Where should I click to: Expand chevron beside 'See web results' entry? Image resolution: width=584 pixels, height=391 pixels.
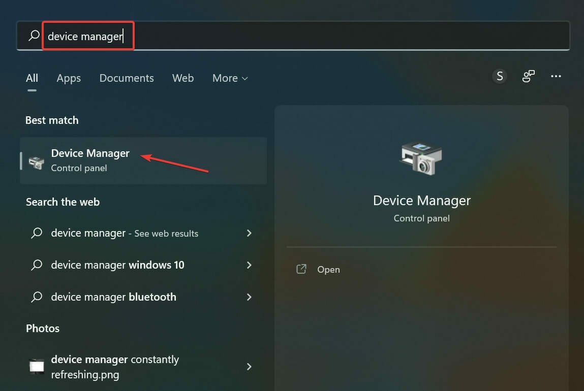pyautogui.click(x=249, y=233)
